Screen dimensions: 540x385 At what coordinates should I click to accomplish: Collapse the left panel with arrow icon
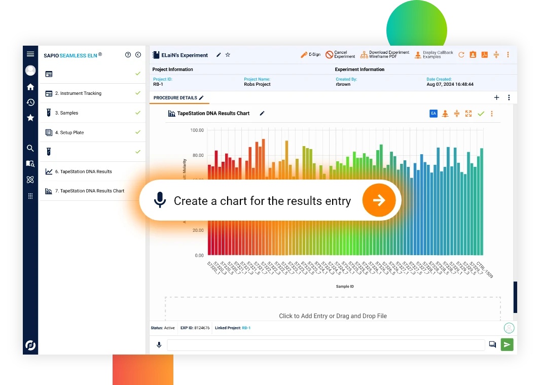click(138, 55)
